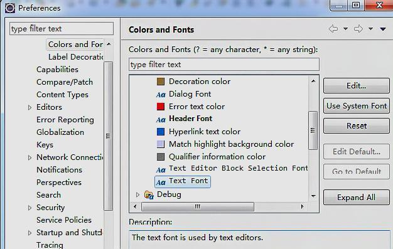Select the Content Types preference page
The width and height of the screenshot is (393, 249).
coord(62,95)
